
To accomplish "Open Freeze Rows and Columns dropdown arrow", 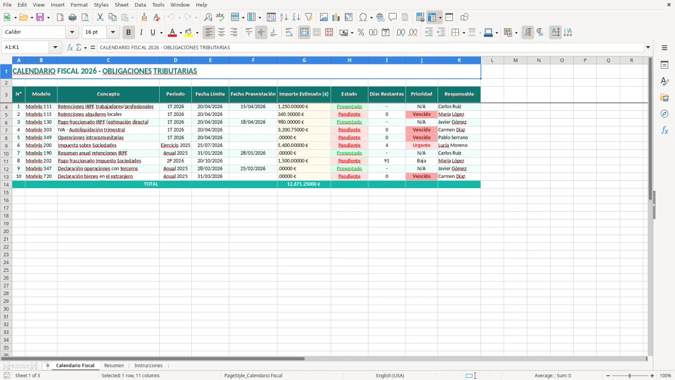I will coord(440,17).
